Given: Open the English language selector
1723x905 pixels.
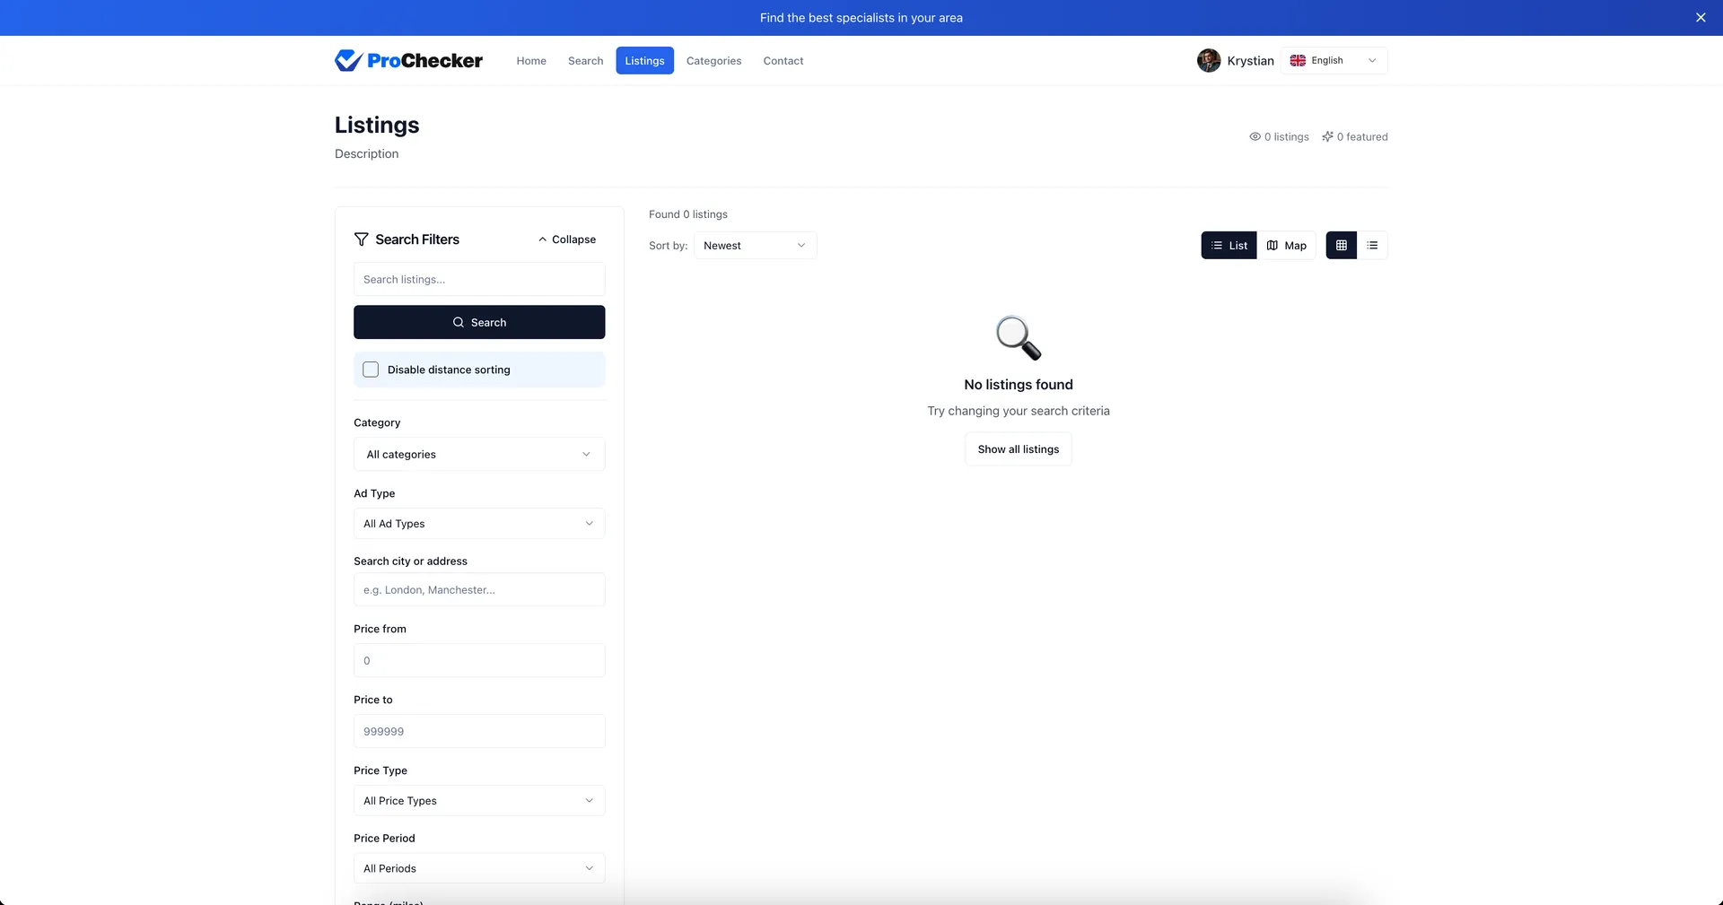Looking at the screenshot, I should pos(1334,61).
